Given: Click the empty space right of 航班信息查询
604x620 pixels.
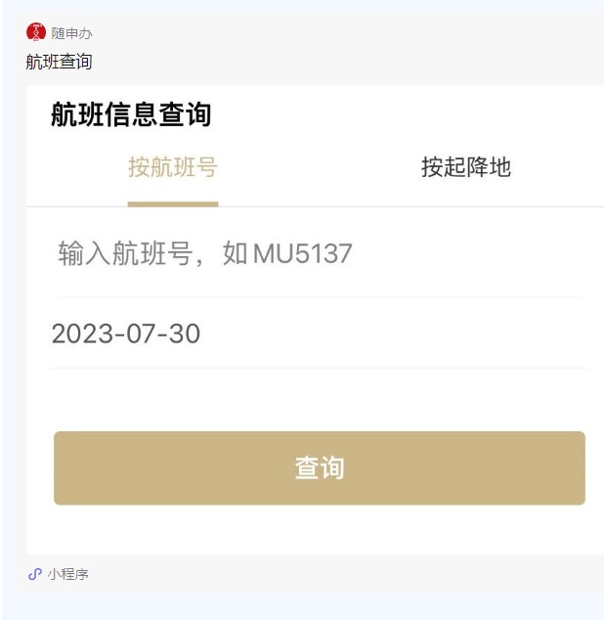Looking at the screenshot, I should point(410,115).
